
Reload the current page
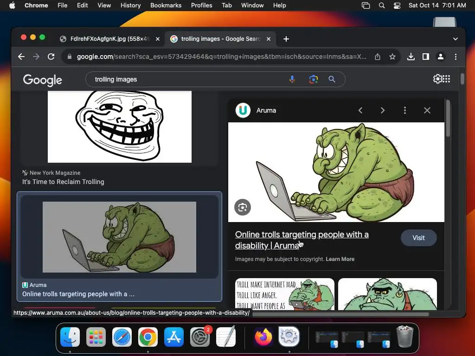click(x=51, y=57)
